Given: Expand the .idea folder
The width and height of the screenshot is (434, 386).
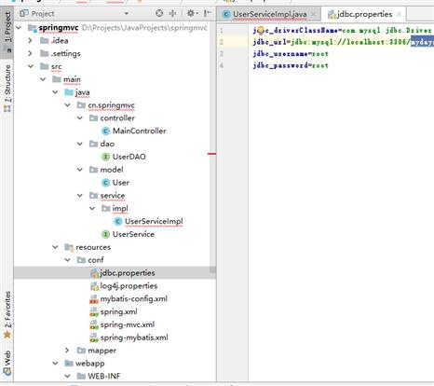Looking at the screenshot, I should point(30,41).
